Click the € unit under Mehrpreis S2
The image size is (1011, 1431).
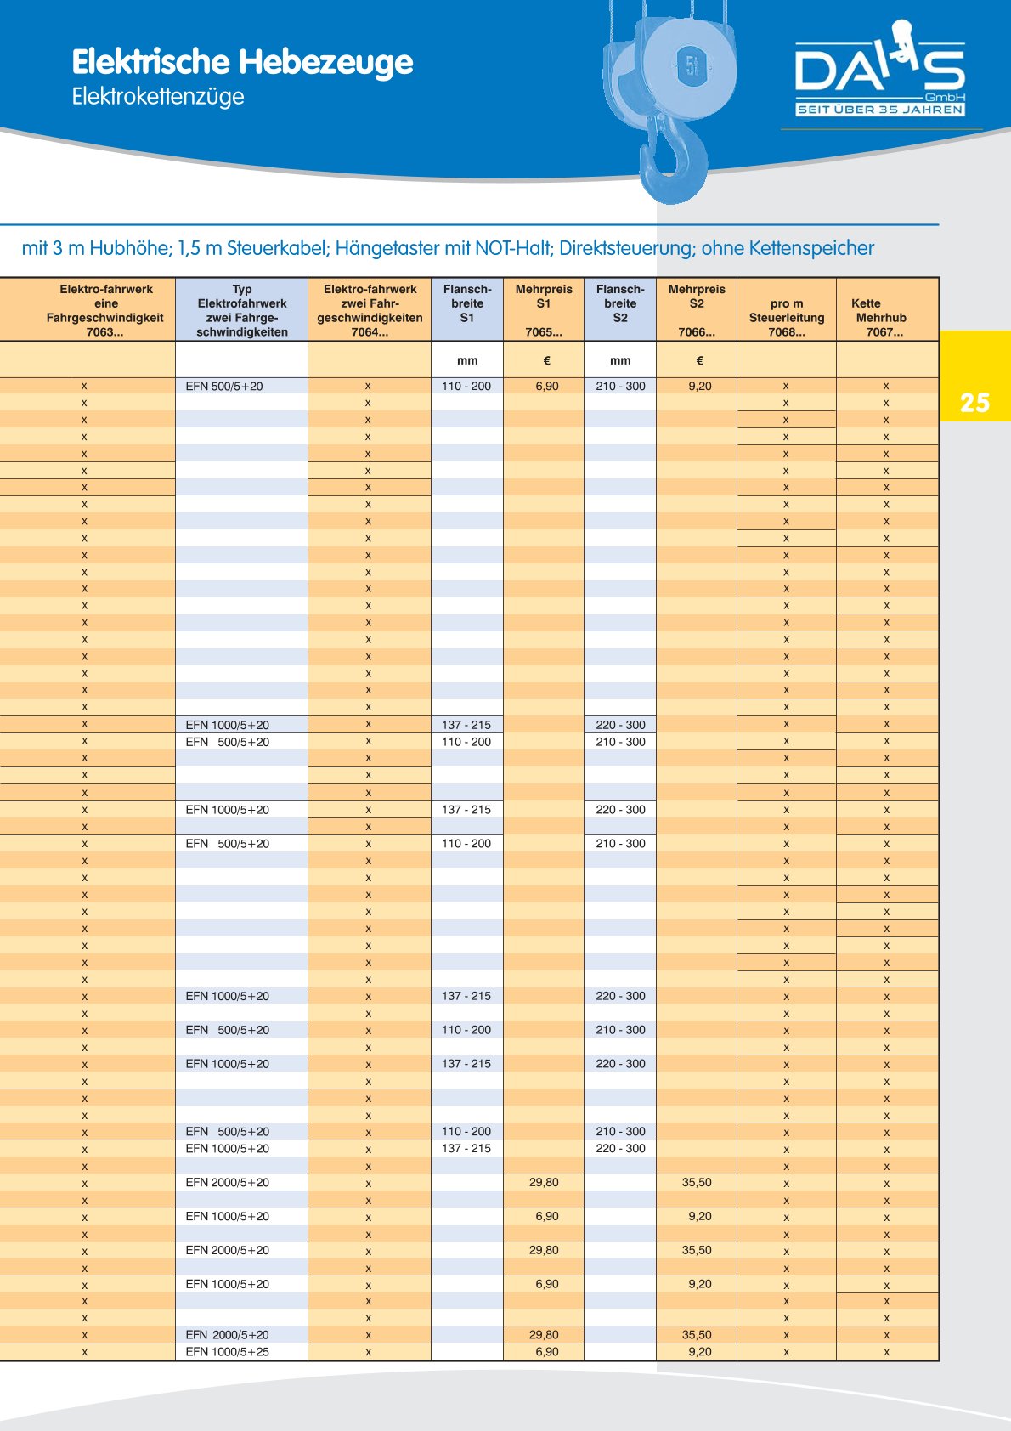pyautogui.click(x=699, y=360)
